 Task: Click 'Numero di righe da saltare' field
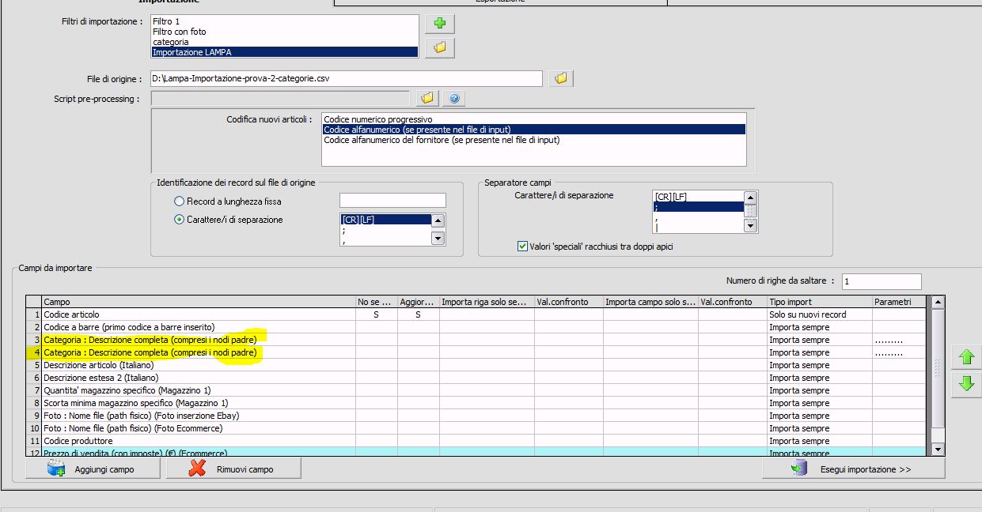882,281
